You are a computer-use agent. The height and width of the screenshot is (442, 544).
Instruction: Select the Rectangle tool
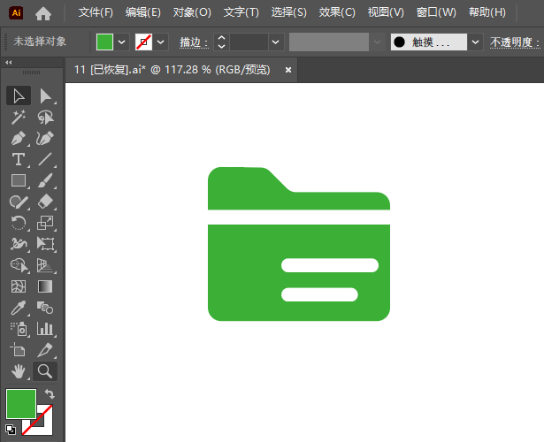(18, 180)
